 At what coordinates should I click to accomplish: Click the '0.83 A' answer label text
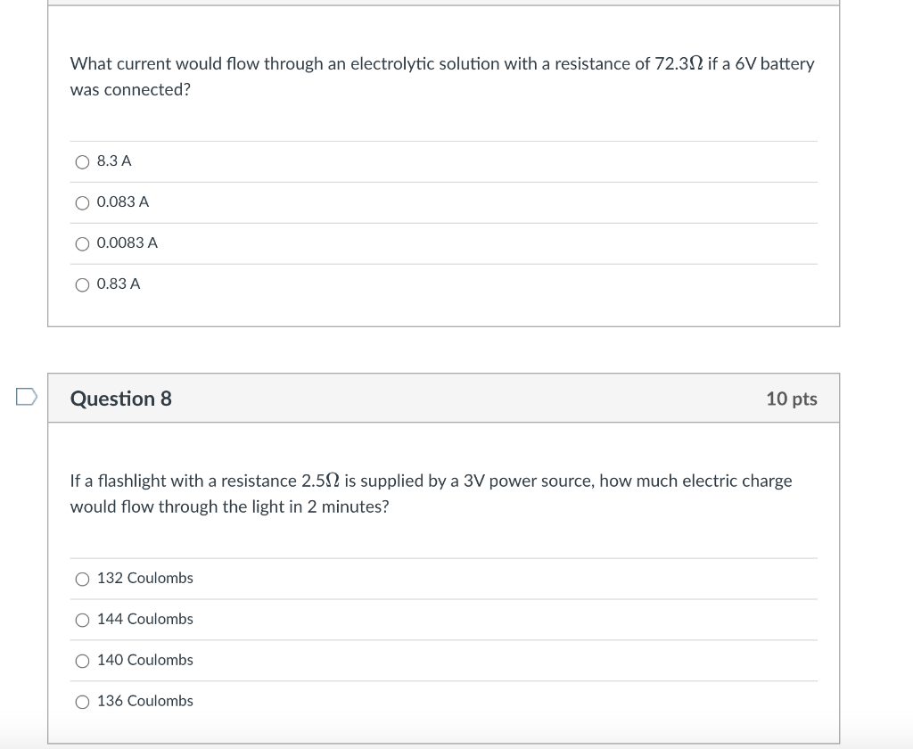point(119,284)
